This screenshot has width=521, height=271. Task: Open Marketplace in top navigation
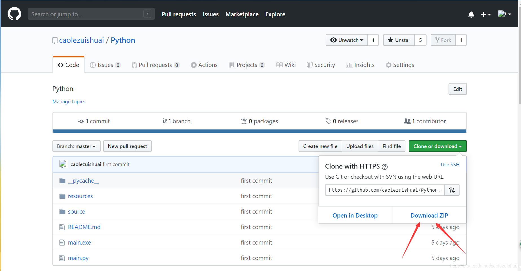242,14
